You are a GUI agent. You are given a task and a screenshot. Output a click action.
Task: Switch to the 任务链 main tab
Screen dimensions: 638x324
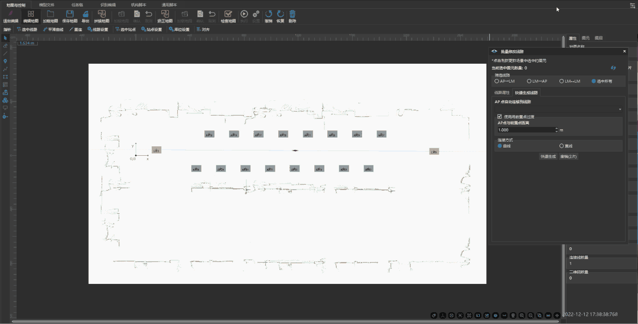tap(77, 5)
